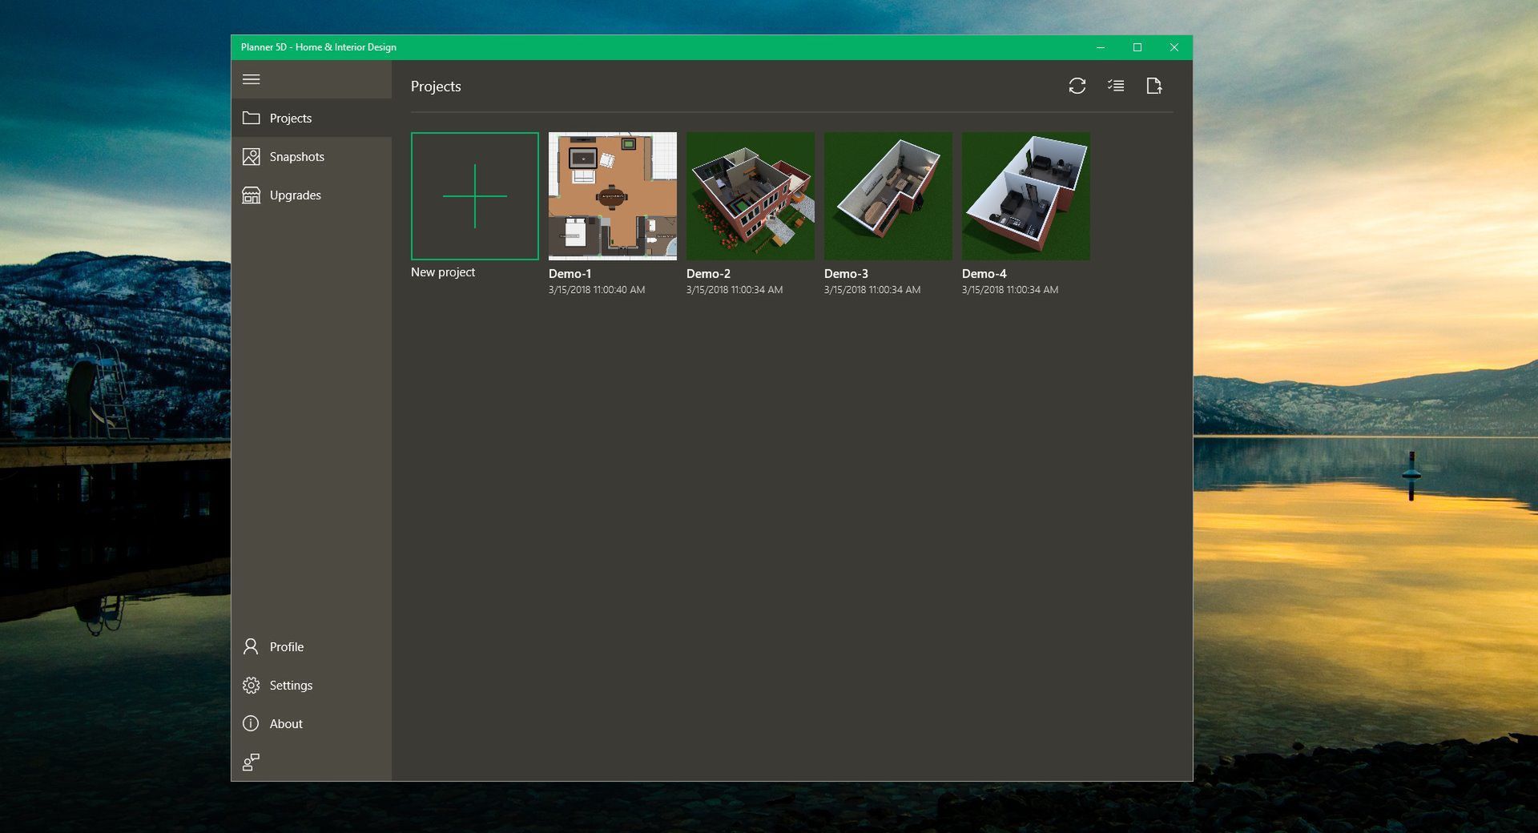The image size is (1538, 833).
Task: Click the feedback icon at sidebar bottom
Action: pyautogui.click(x=251, y=762)
